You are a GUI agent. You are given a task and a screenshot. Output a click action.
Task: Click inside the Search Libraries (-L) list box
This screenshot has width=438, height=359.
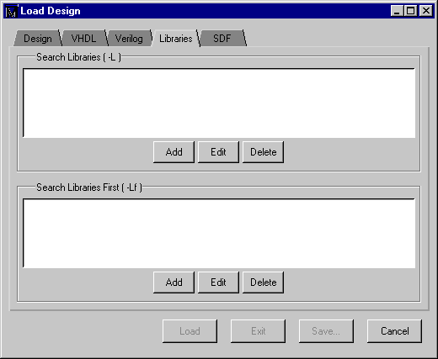(219, 103)
